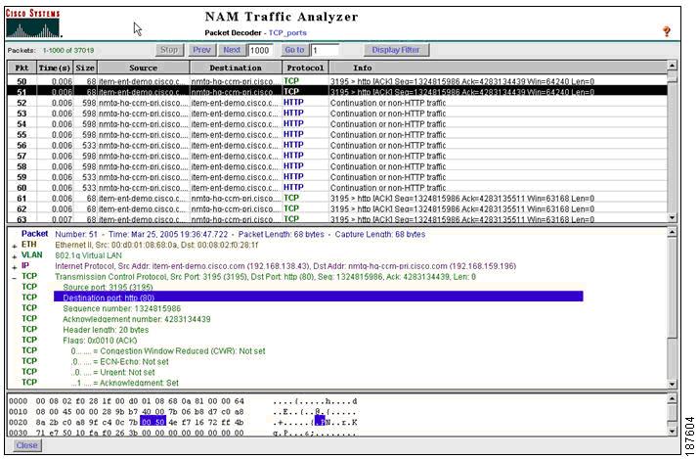699x459 pixels.
Task: Select the Acknowledgement number 4283134439 line
Action: point(137,319)
